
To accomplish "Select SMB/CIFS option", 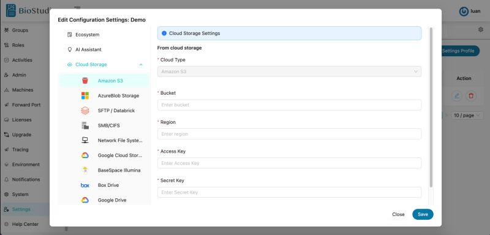I will click(104, 126).
